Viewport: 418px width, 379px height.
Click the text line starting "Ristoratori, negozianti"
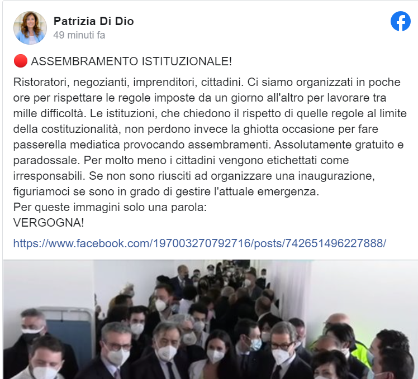coord(207,82)
